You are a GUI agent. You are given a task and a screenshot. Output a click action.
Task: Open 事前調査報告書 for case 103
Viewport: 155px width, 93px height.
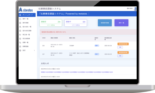point(123,44)
